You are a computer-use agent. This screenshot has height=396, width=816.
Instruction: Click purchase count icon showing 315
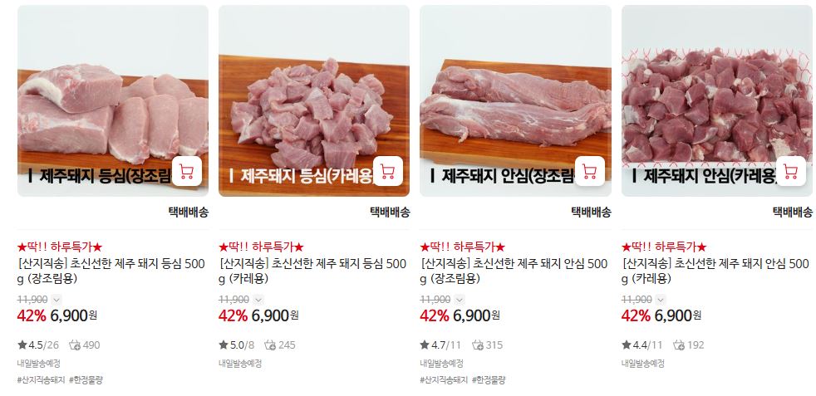click(x=478, y=345)
